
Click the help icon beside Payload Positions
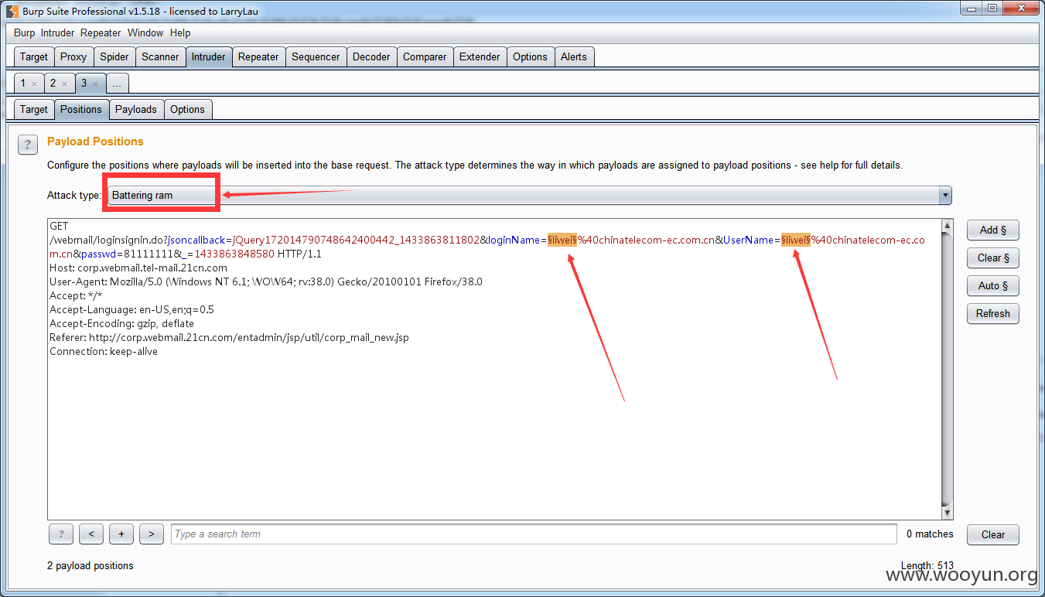(27, 144)
